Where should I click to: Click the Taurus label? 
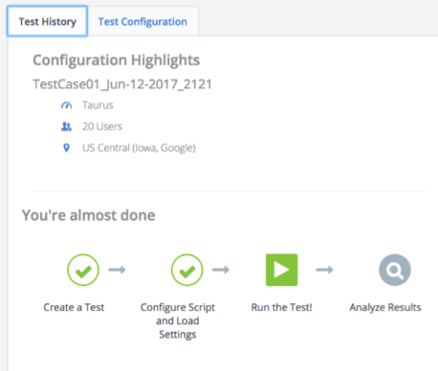pos(98,105)
